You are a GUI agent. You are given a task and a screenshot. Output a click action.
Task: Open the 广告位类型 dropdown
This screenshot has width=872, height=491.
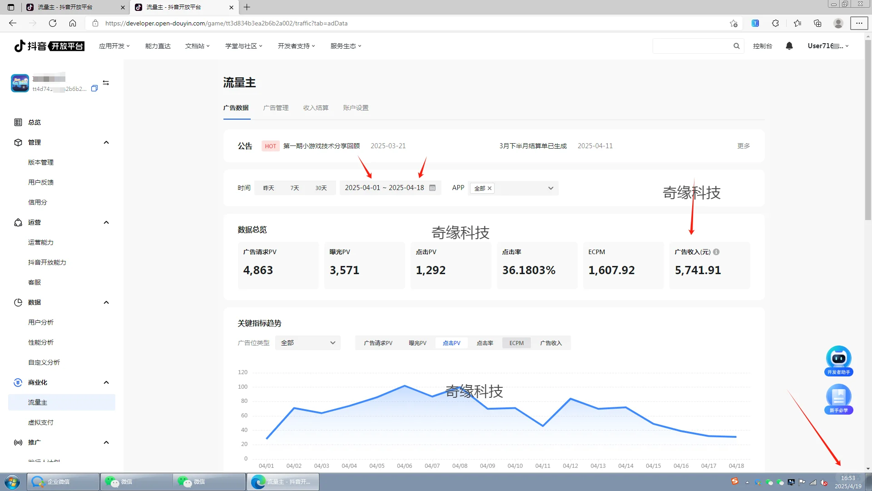click(x=307, y=343)
